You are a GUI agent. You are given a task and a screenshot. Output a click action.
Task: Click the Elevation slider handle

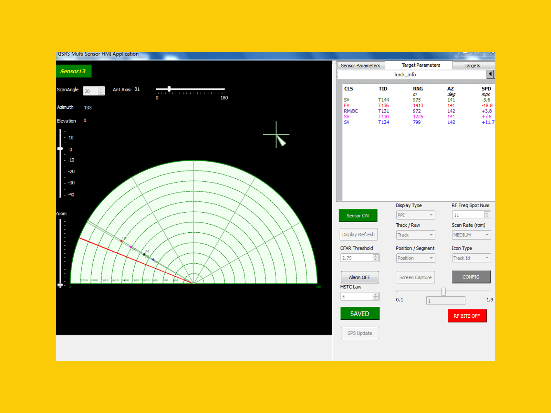click(x=60, y=149)
